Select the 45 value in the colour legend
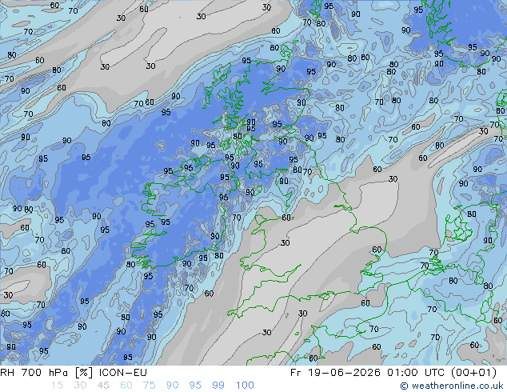 coord(103,386)
